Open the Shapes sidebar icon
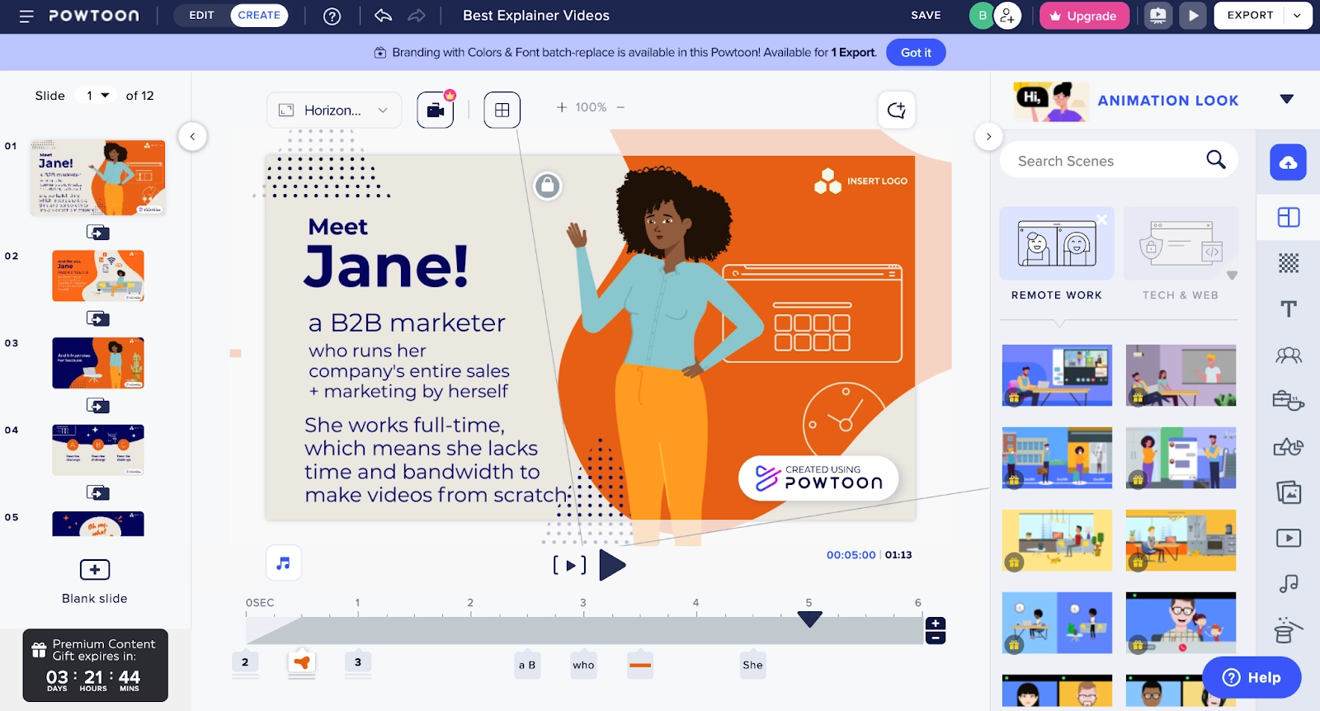The height and width of the screenshot is (711, 1320). (1289, 447)
